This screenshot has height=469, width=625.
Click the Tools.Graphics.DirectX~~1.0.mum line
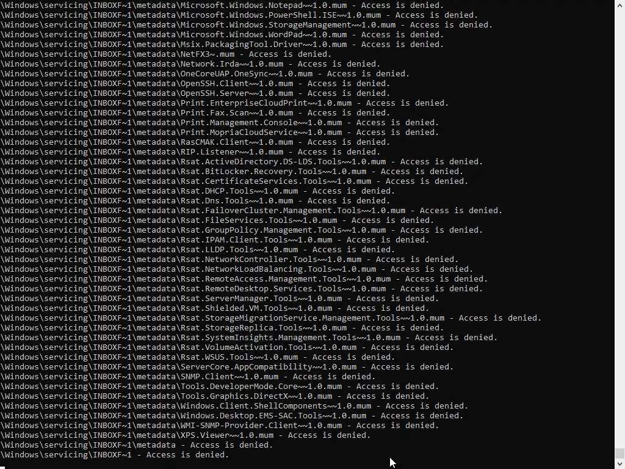tap(214, 396)
